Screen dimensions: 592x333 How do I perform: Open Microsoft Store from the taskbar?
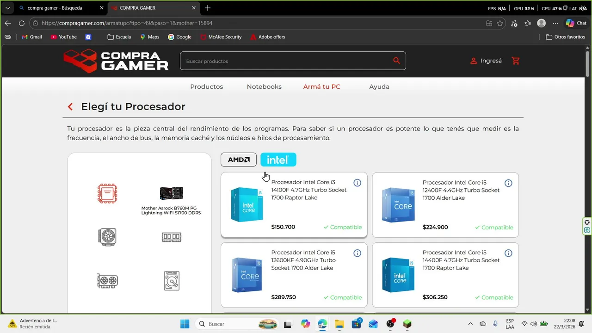[x=357, y=324]
